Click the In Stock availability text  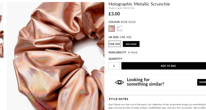pos(133,52)
